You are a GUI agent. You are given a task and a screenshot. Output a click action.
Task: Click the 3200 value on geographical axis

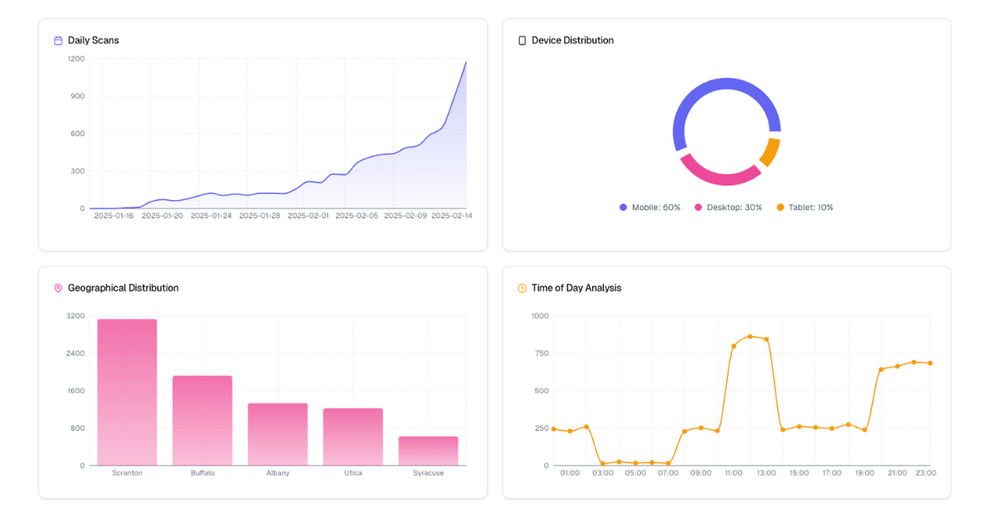point(76,316)
